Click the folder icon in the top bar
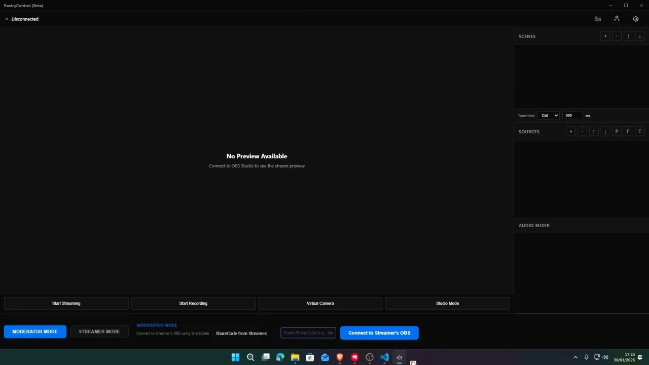The width and height of the screenshot is (649, 365). click(598, 19)
